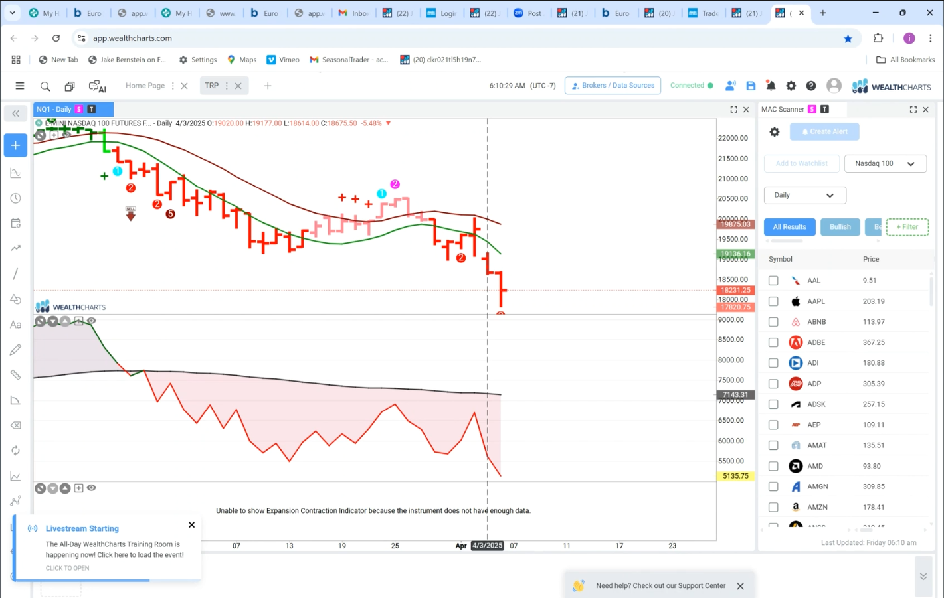Image resolution: width=944 pixels, height=598 pixels.
Task: Select the eraser delete tool
Action: 15,425
